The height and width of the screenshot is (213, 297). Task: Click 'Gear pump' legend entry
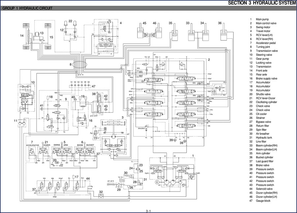pos(262,59)
